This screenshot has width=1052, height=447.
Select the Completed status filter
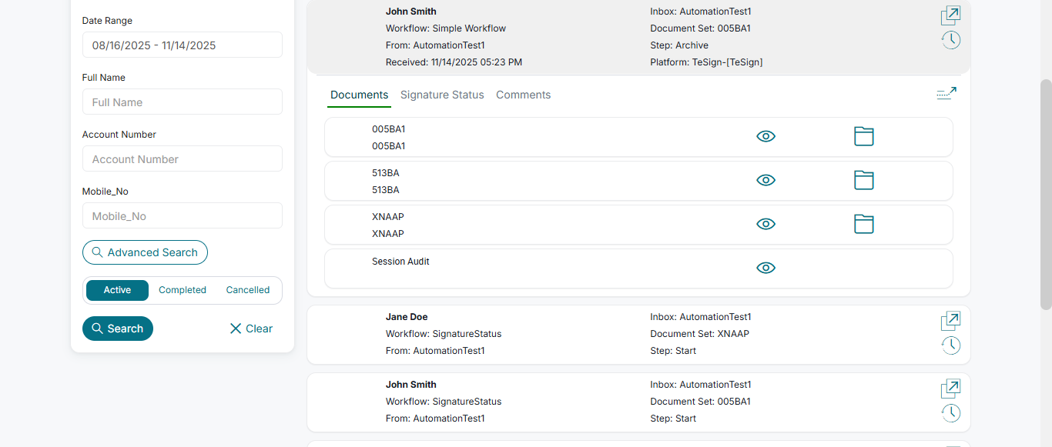pyautogui.click(x=183, y=290)
